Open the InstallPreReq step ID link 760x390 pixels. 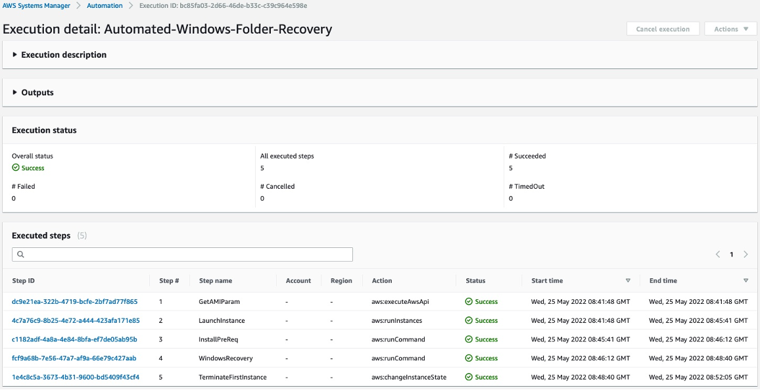point(74,339)
